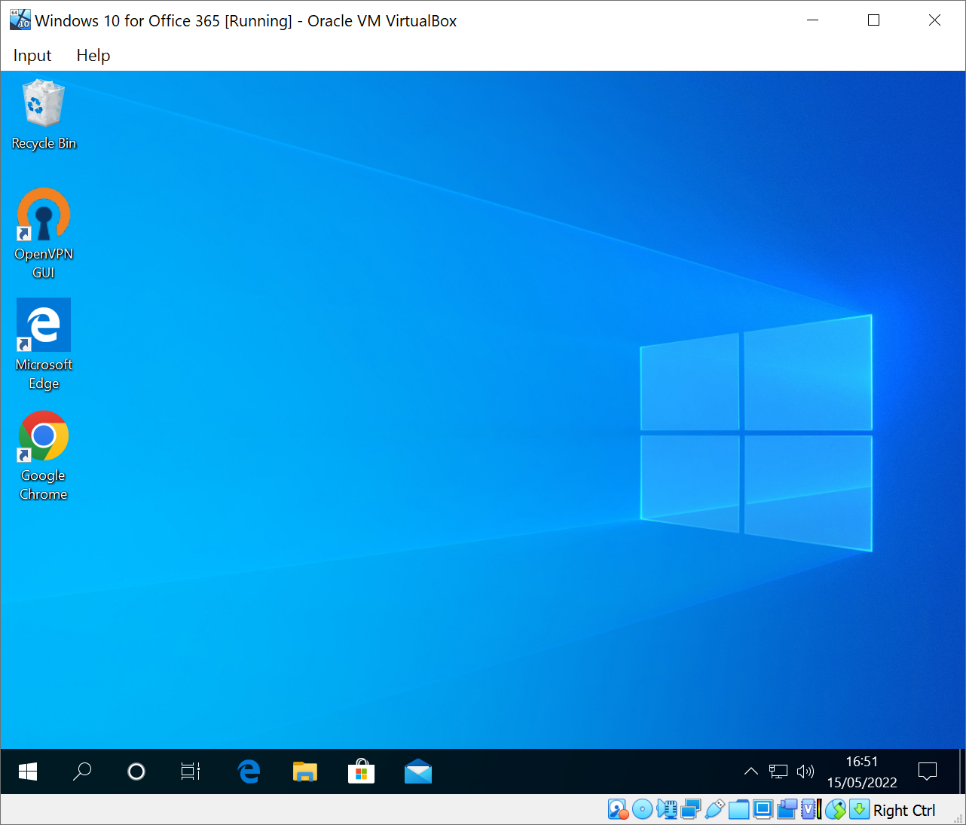The image size is (966, 825).
Task: Click the shared clipboard arrow icon
Action: [835, 810]
